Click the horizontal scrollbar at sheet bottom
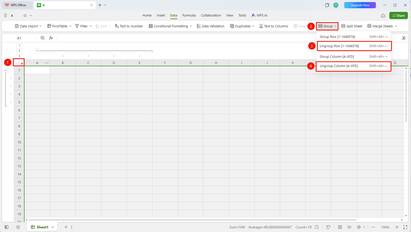 [x=192, y=220]
